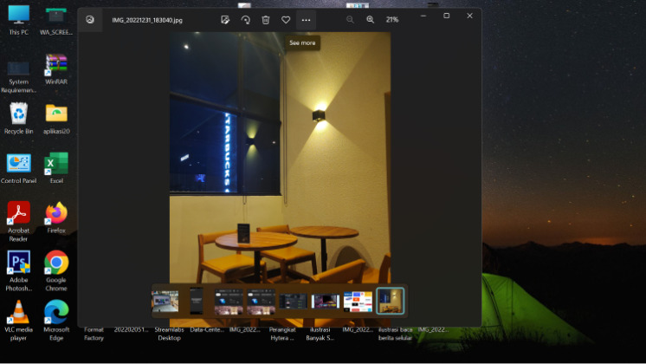Zoom in with the plus magnifier icon
This screenshot has width=646, height=364.
[371, 20]
